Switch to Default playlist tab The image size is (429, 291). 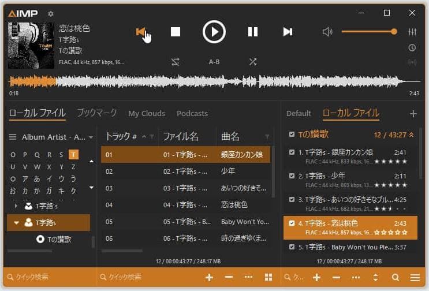coord(299,114)
